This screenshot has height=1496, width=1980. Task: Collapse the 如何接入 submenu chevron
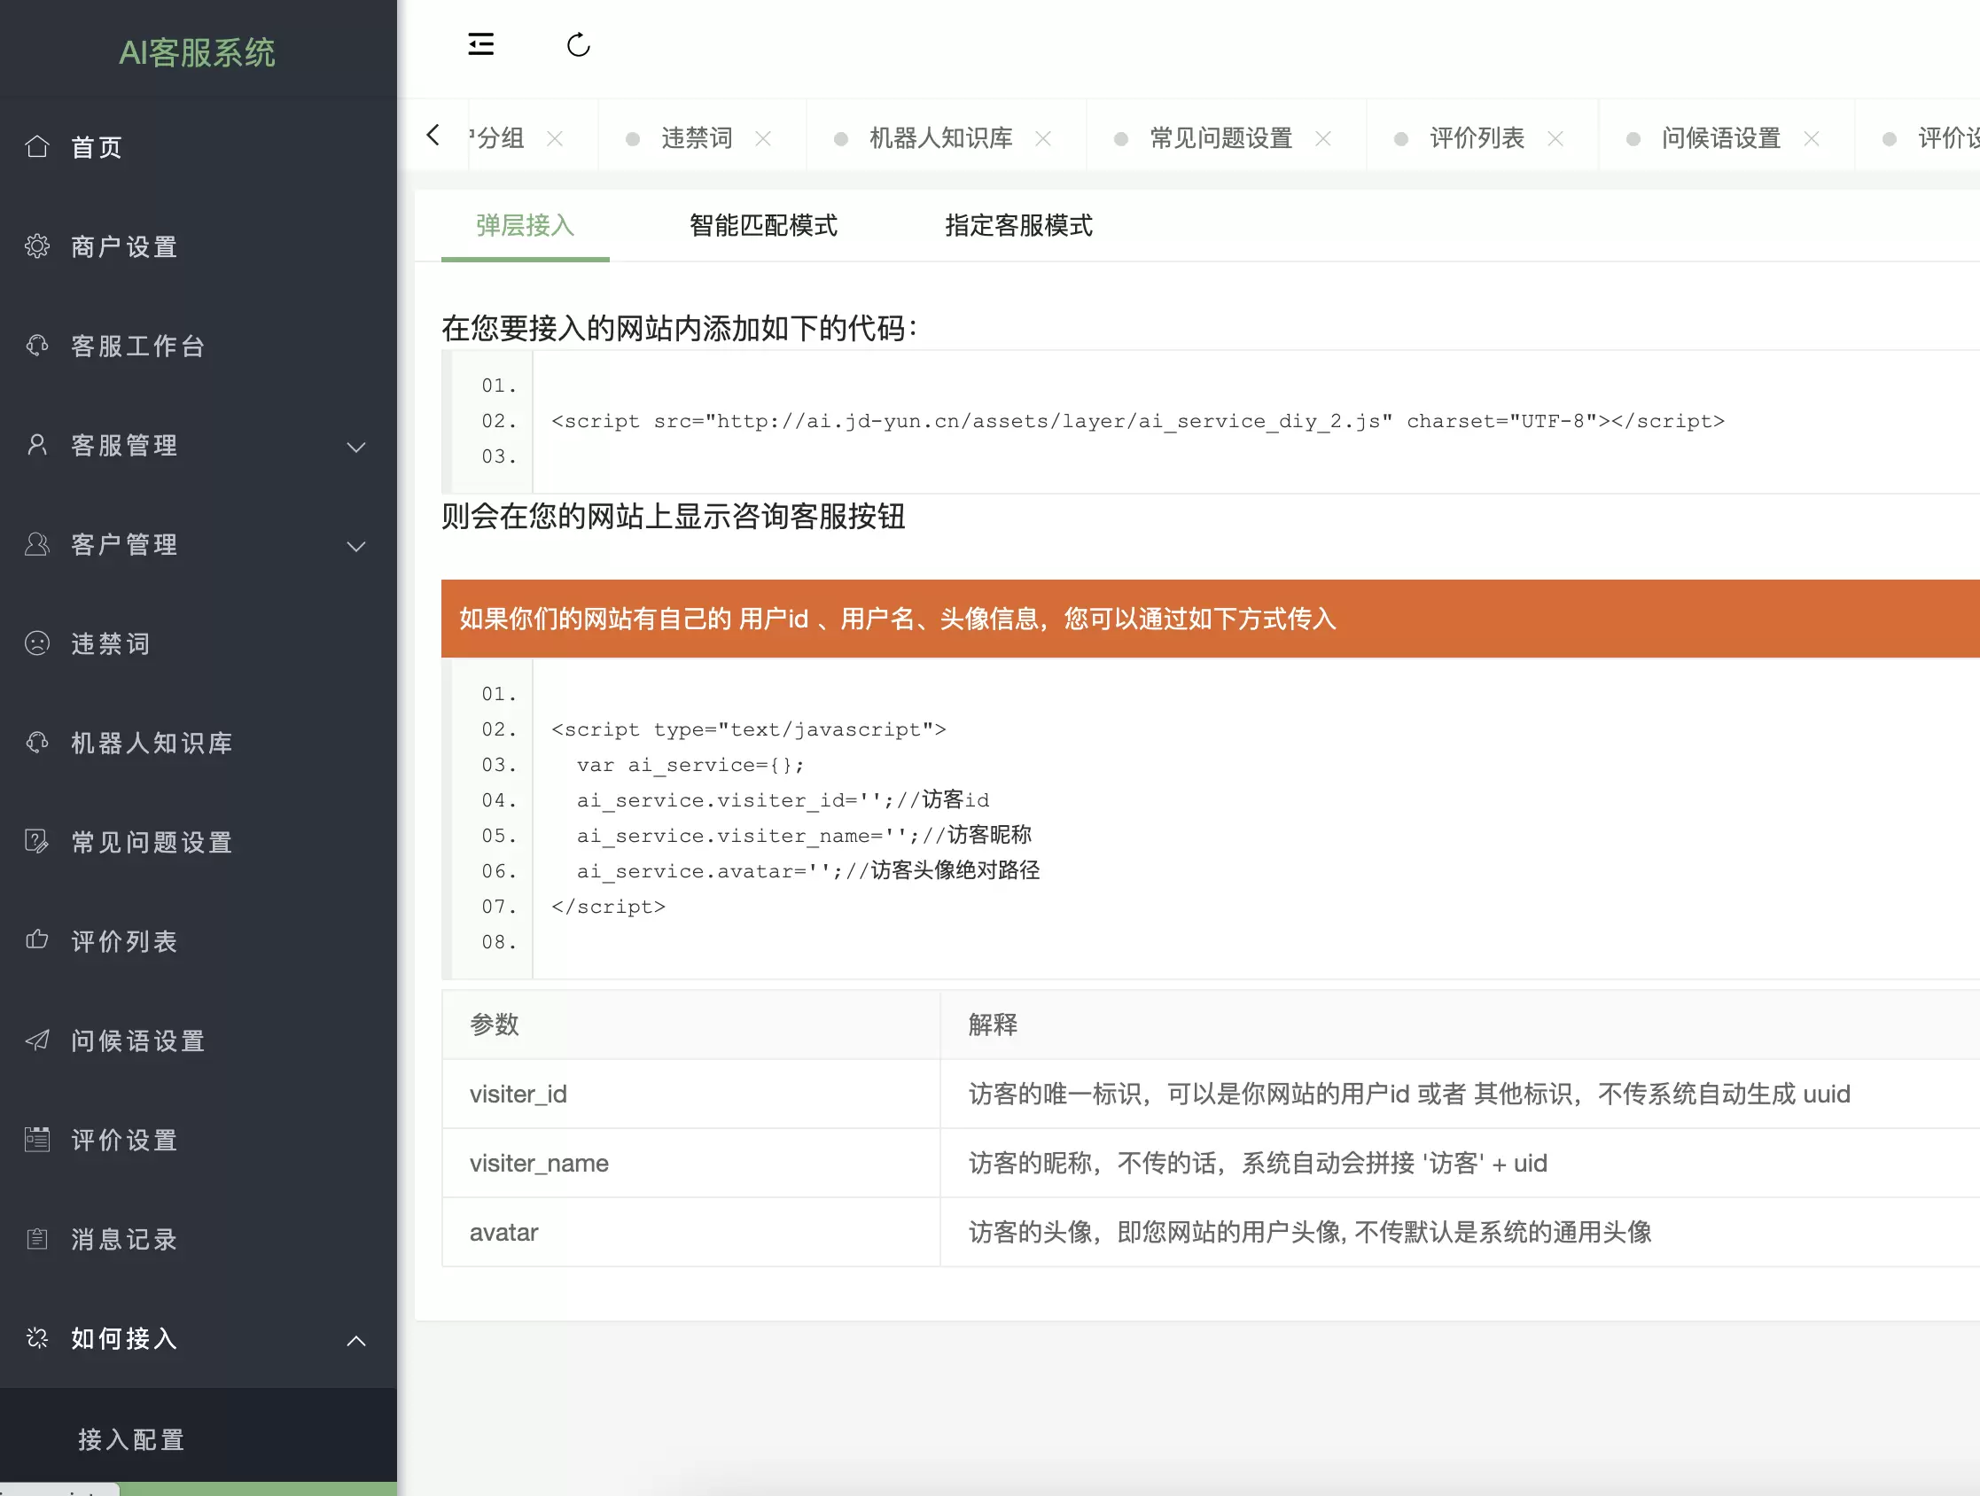tap(356, 1340)
